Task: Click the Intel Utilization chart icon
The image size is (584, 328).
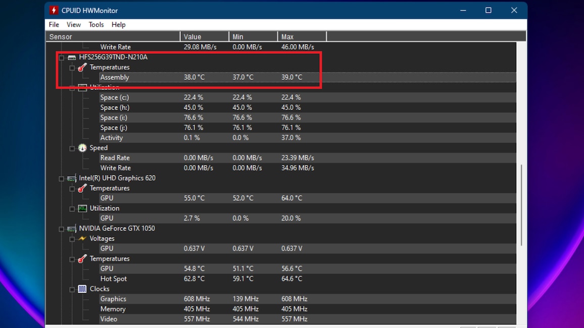Action: point(82,208)
